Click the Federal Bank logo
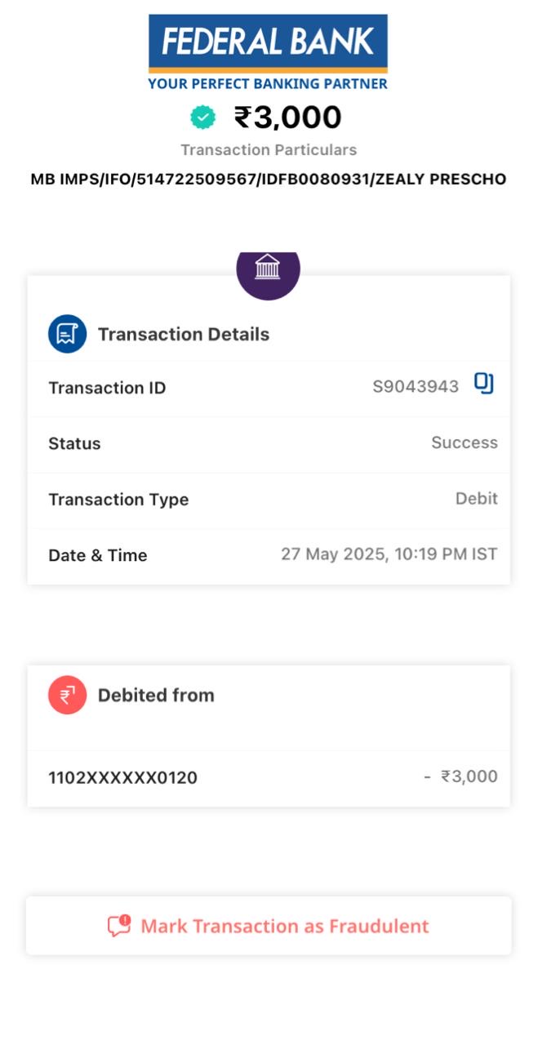The image size is (538, 1045). pos(268,41)
